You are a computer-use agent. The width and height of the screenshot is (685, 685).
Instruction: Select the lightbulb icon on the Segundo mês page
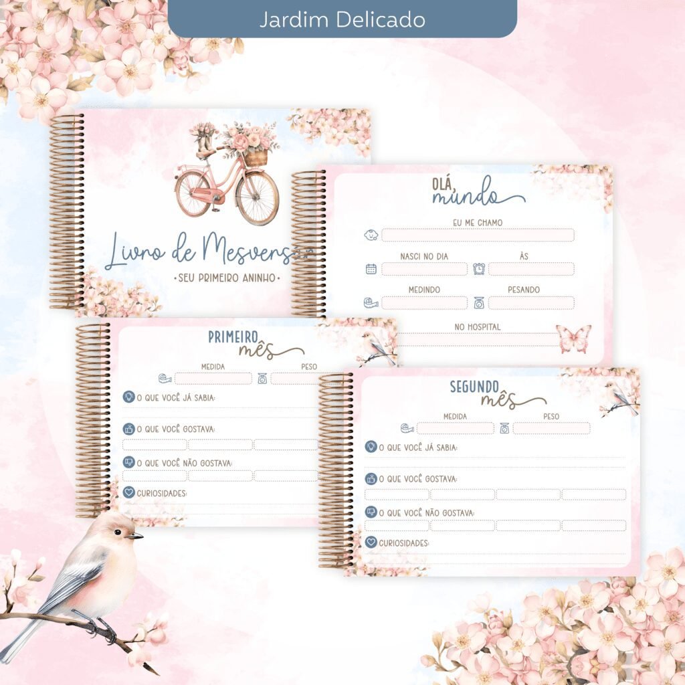[371, 446]
